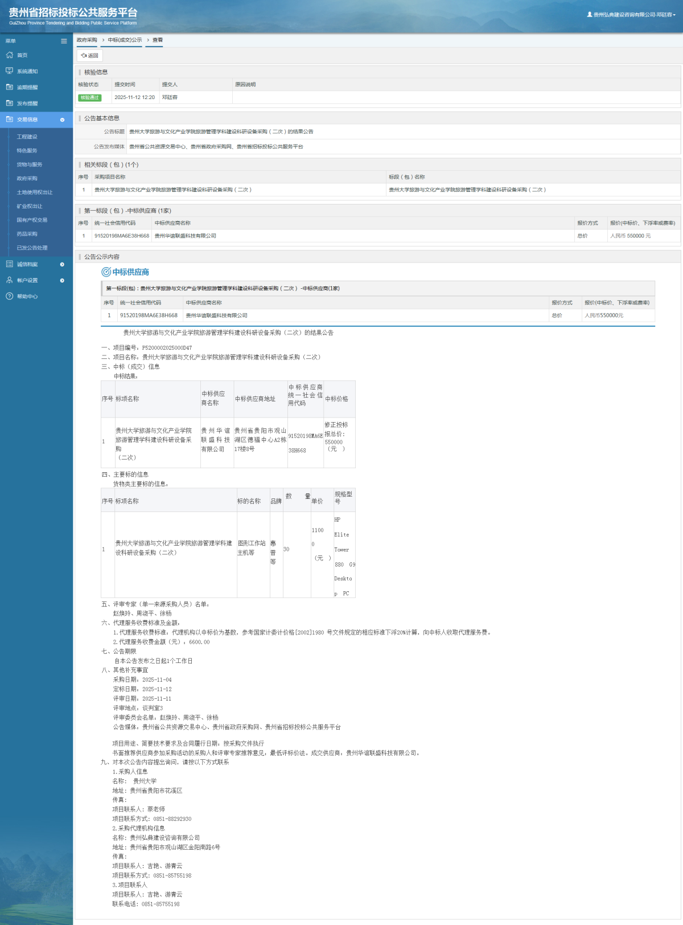Screen dimensions: 683x925
Task: Click the 帮助中心 question mark icon
Action: click(9, 296)
